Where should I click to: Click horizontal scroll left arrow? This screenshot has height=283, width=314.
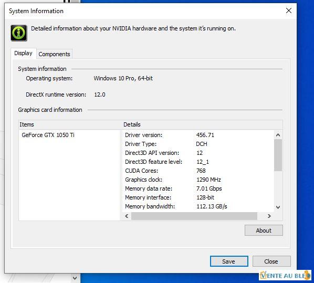(x=127, y=216)
